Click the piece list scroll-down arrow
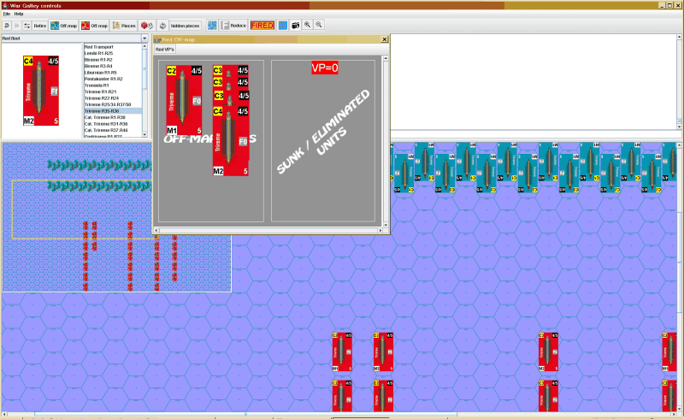 click(x=144, y=134)
